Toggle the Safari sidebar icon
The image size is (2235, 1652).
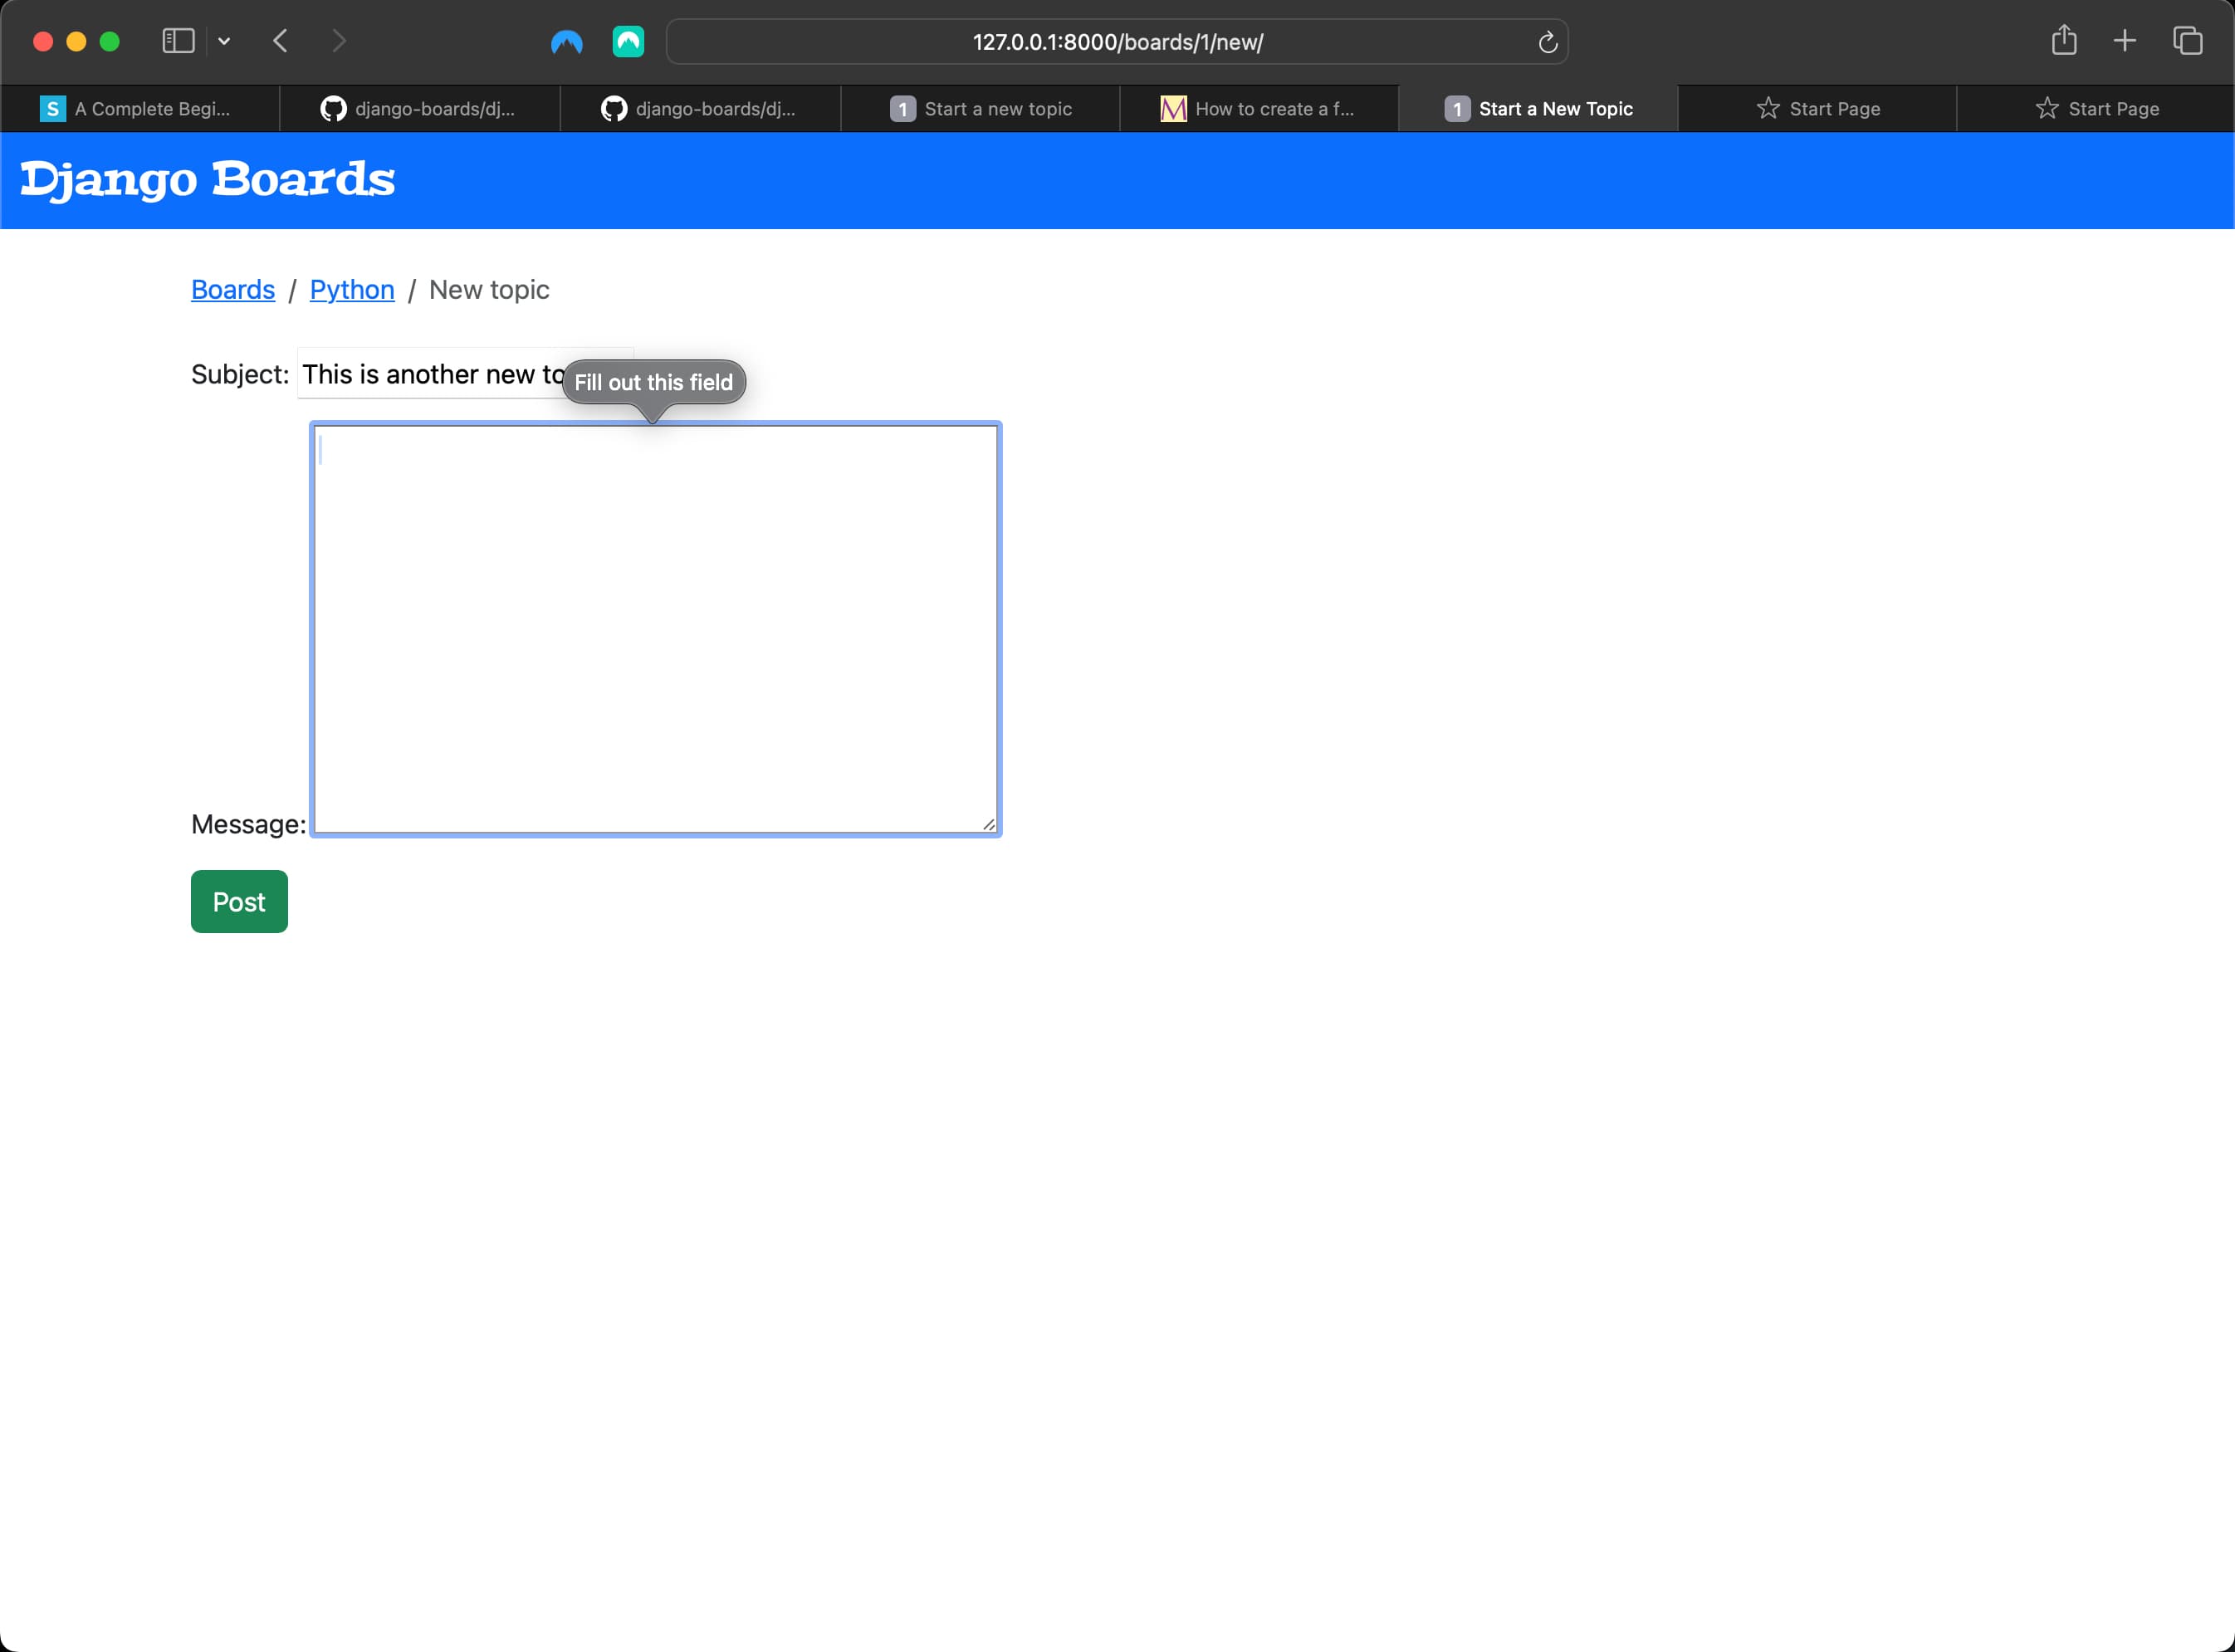pyautogui.click(x=178, y=41)
